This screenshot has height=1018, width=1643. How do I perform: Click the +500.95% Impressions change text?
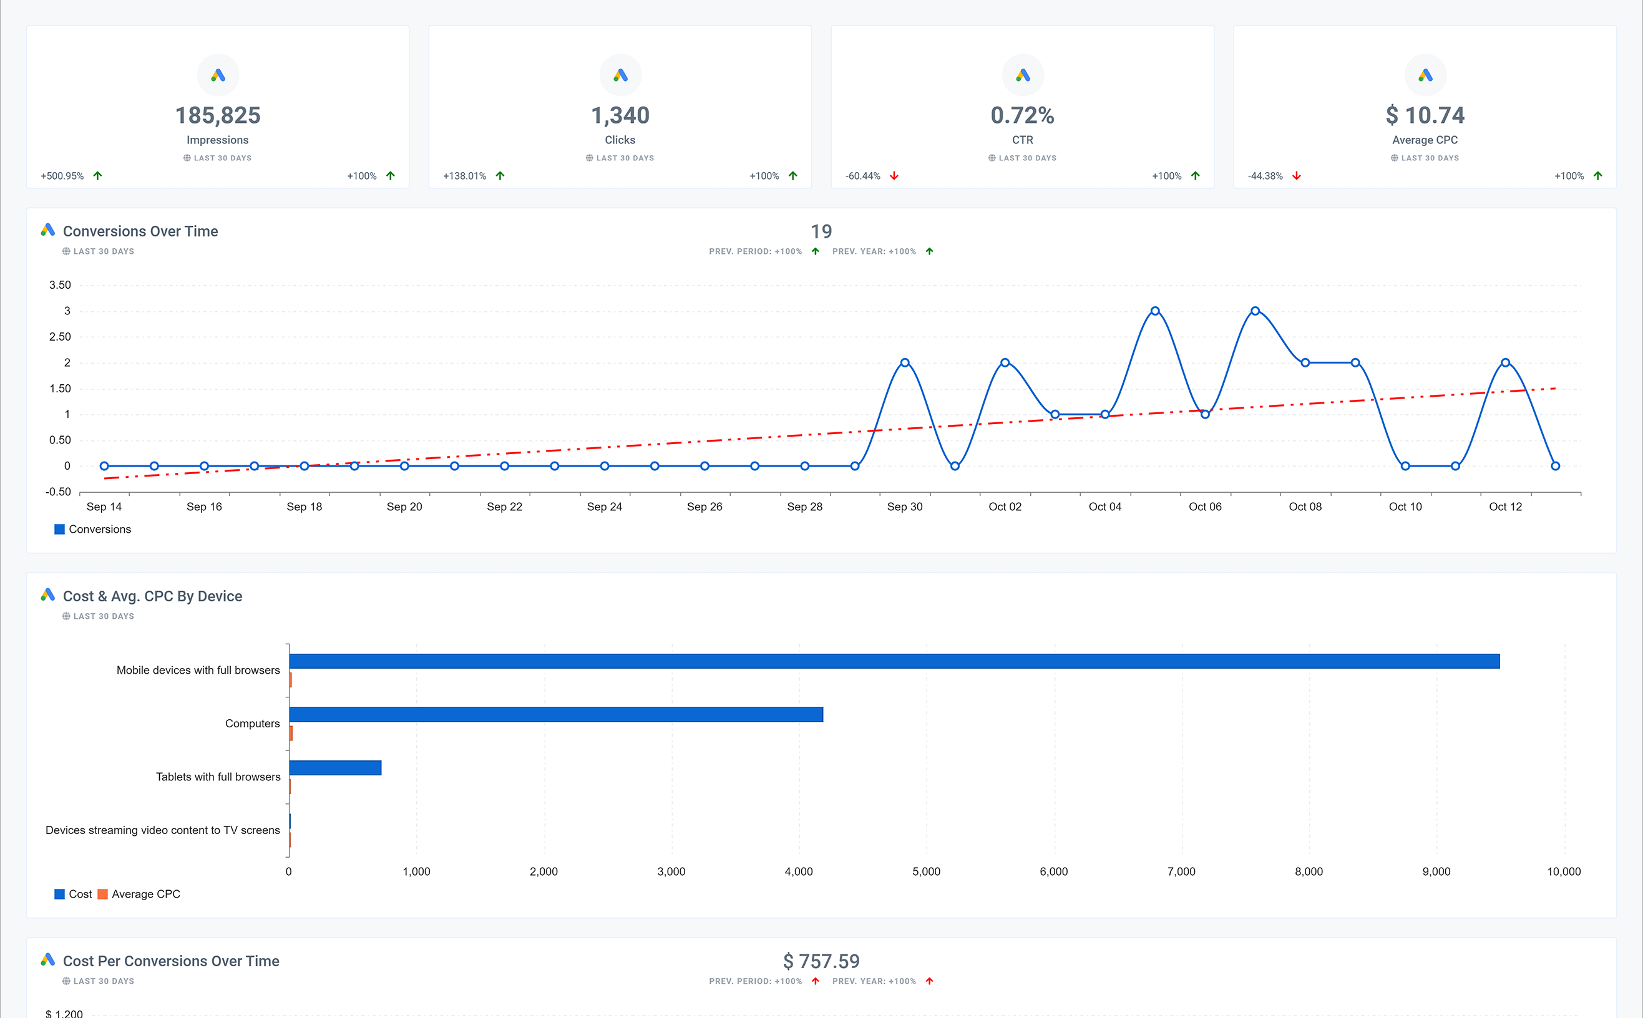pos(62,176)
